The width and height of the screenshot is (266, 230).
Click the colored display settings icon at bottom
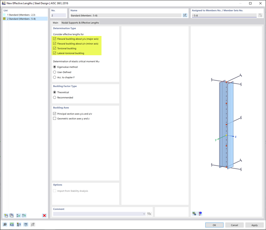click(19, 224)
